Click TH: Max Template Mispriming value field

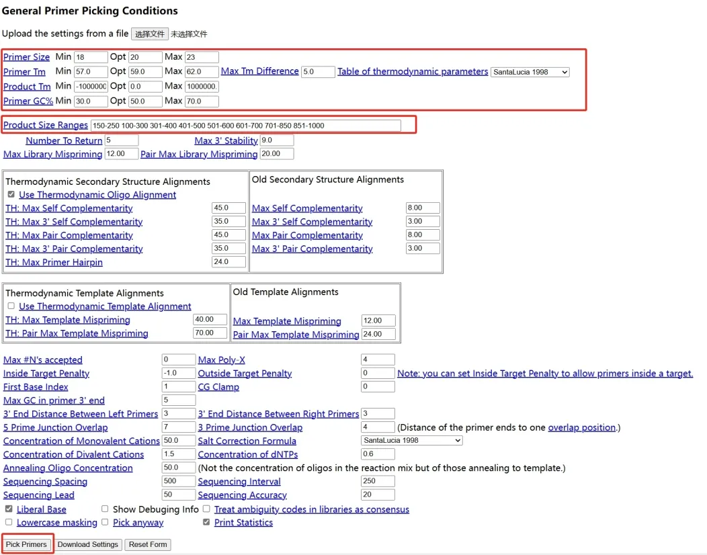click(x=210, y=320)
